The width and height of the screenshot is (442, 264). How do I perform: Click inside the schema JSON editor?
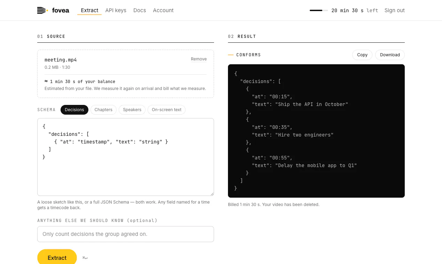[126, 157]
